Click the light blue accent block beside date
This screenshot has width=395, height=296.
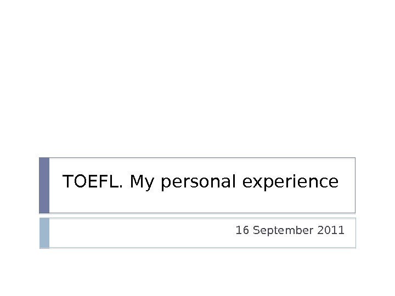[x=44, y=233]
